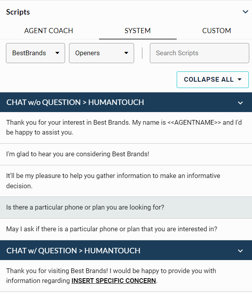Click the CHAT w/ QUESTION header title
This screenshot has height=294, width=252.
73,251
